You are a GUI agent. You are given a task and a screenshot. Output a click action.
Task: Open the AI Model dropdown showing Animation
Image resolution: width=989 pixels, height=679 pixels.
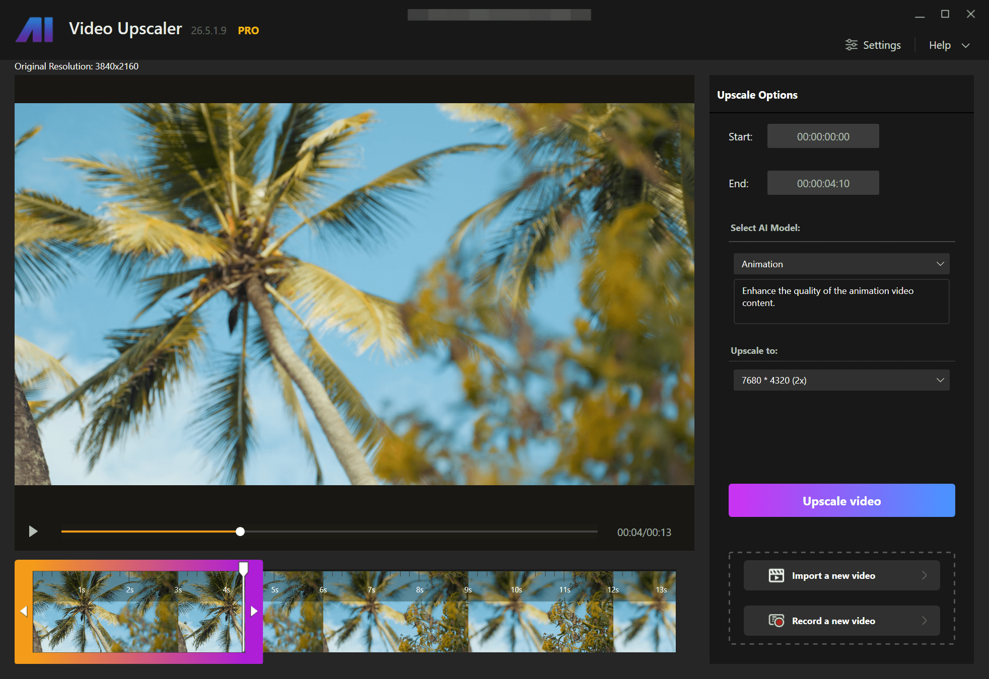[x=841, y=263]
